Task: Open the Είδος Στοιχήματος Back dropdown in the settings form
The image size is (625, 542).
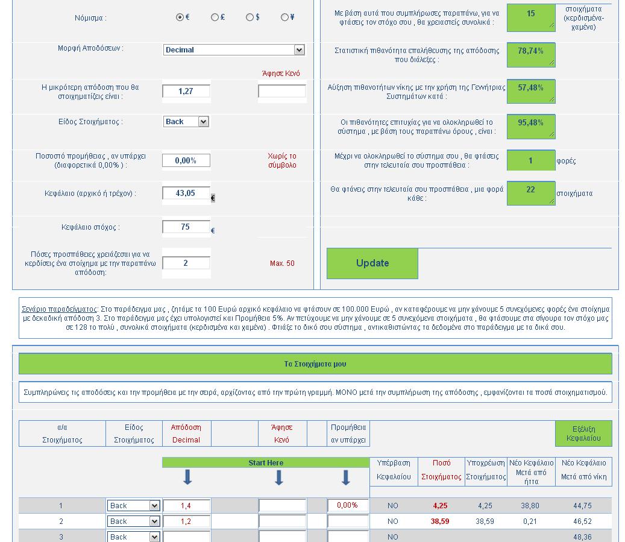Action: point(186,122)
